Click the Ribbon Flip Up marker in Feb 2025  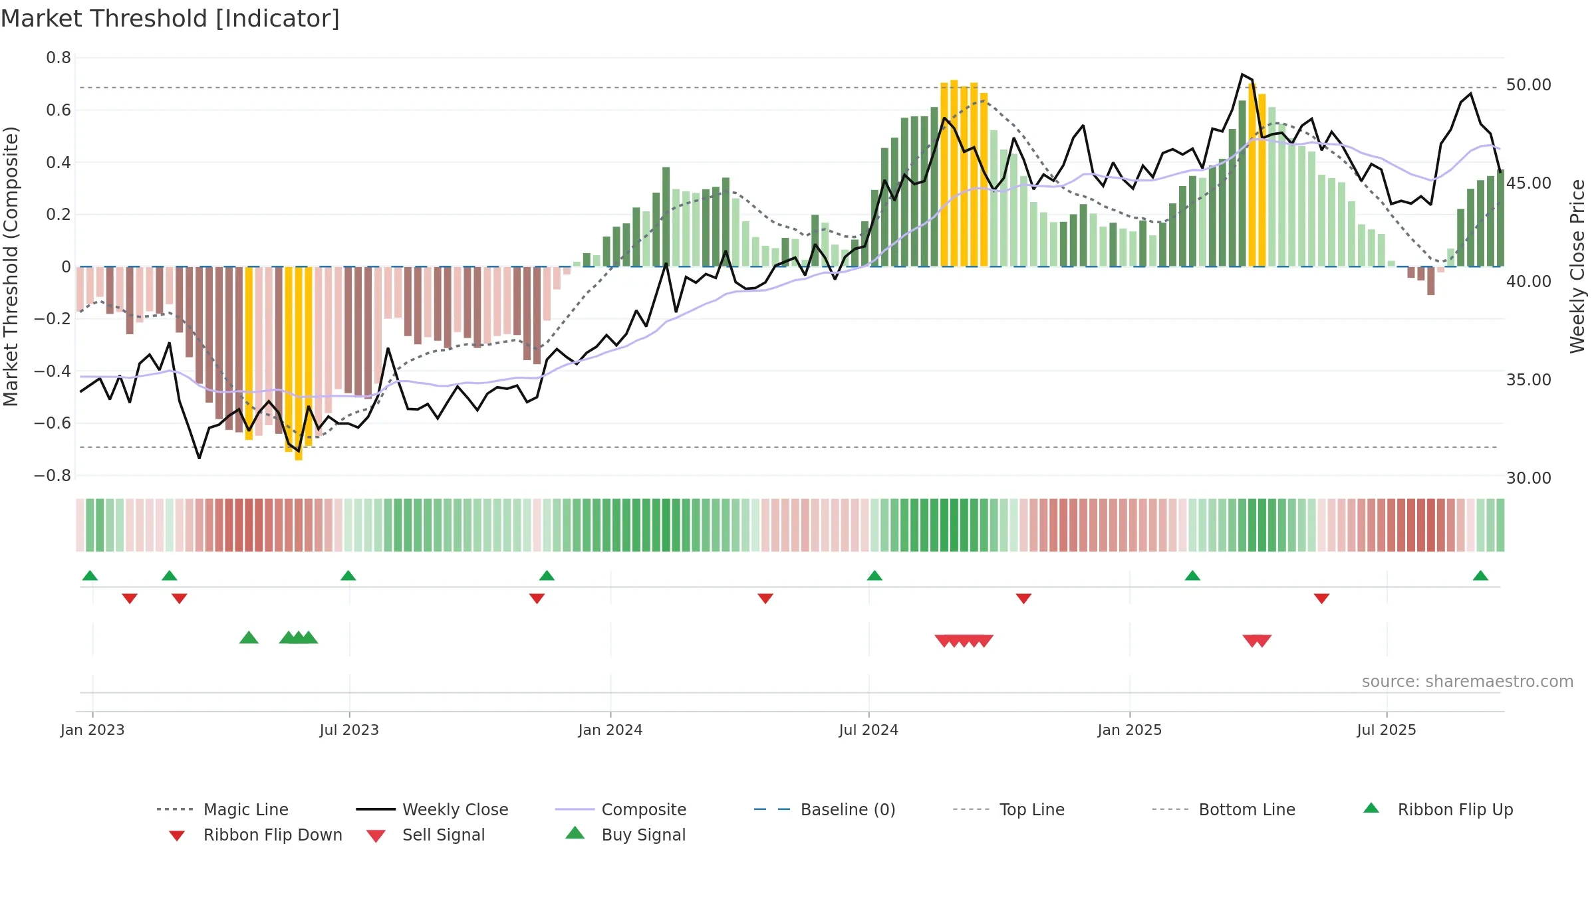click(1192, 575)
